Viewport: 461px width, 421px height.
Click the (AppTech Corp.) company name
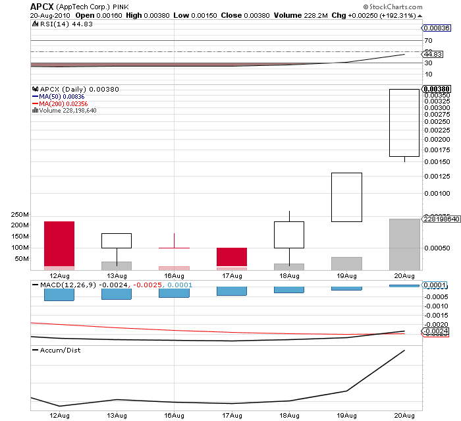pyautogui.click(x=82, y=7)
